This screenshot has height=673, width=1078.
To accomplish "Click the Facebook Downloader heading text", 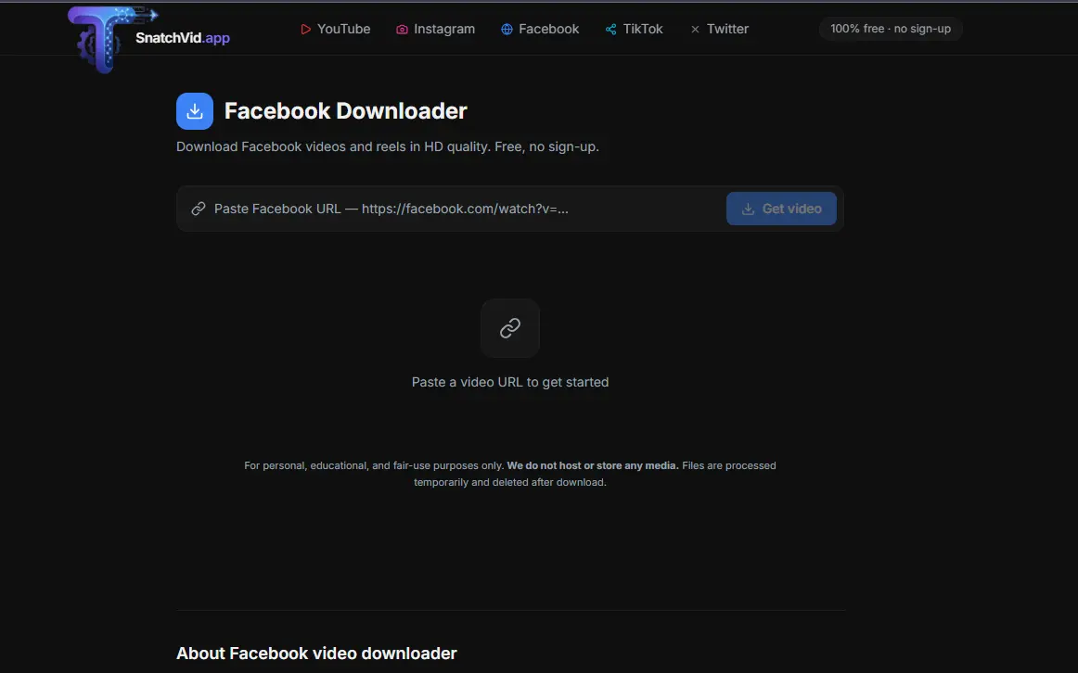I will (x=345, y=110).
